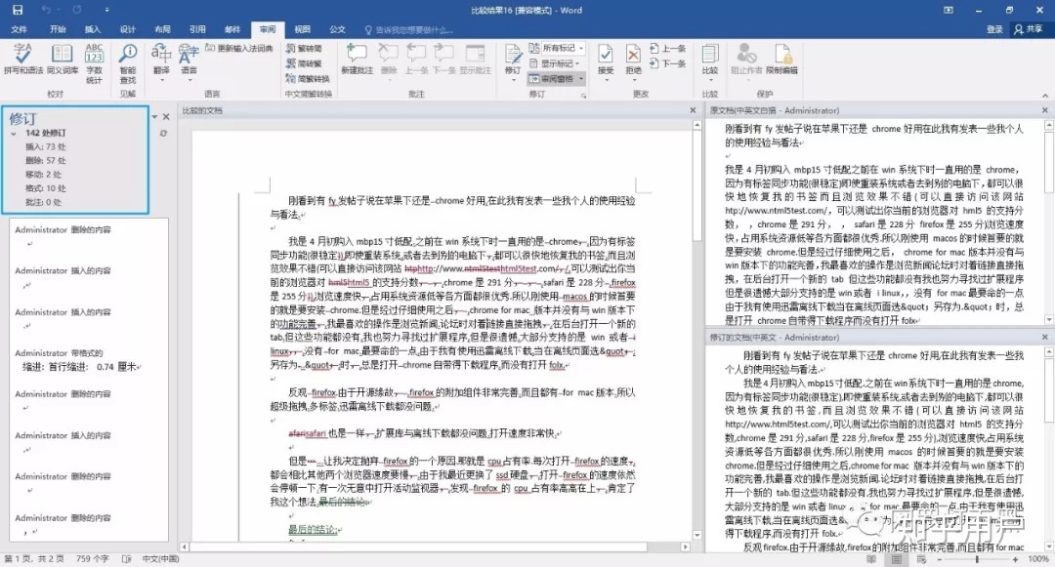
Task: Switch to the 邮件 mailings tab
Action: [232, 29]
